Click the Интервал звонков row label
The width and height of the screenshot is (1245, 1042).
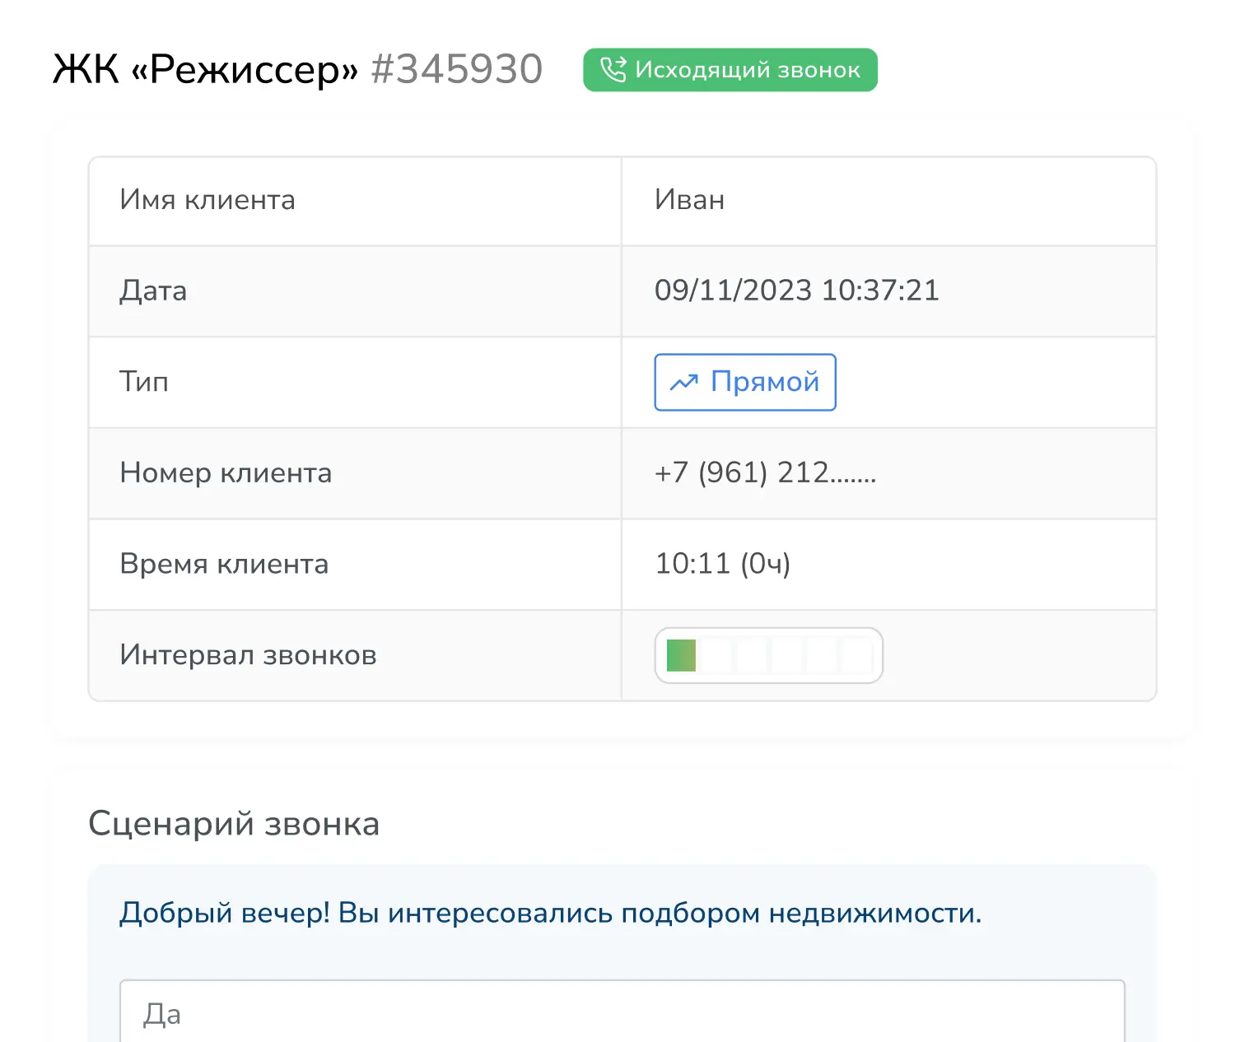[x=248, y=655]
